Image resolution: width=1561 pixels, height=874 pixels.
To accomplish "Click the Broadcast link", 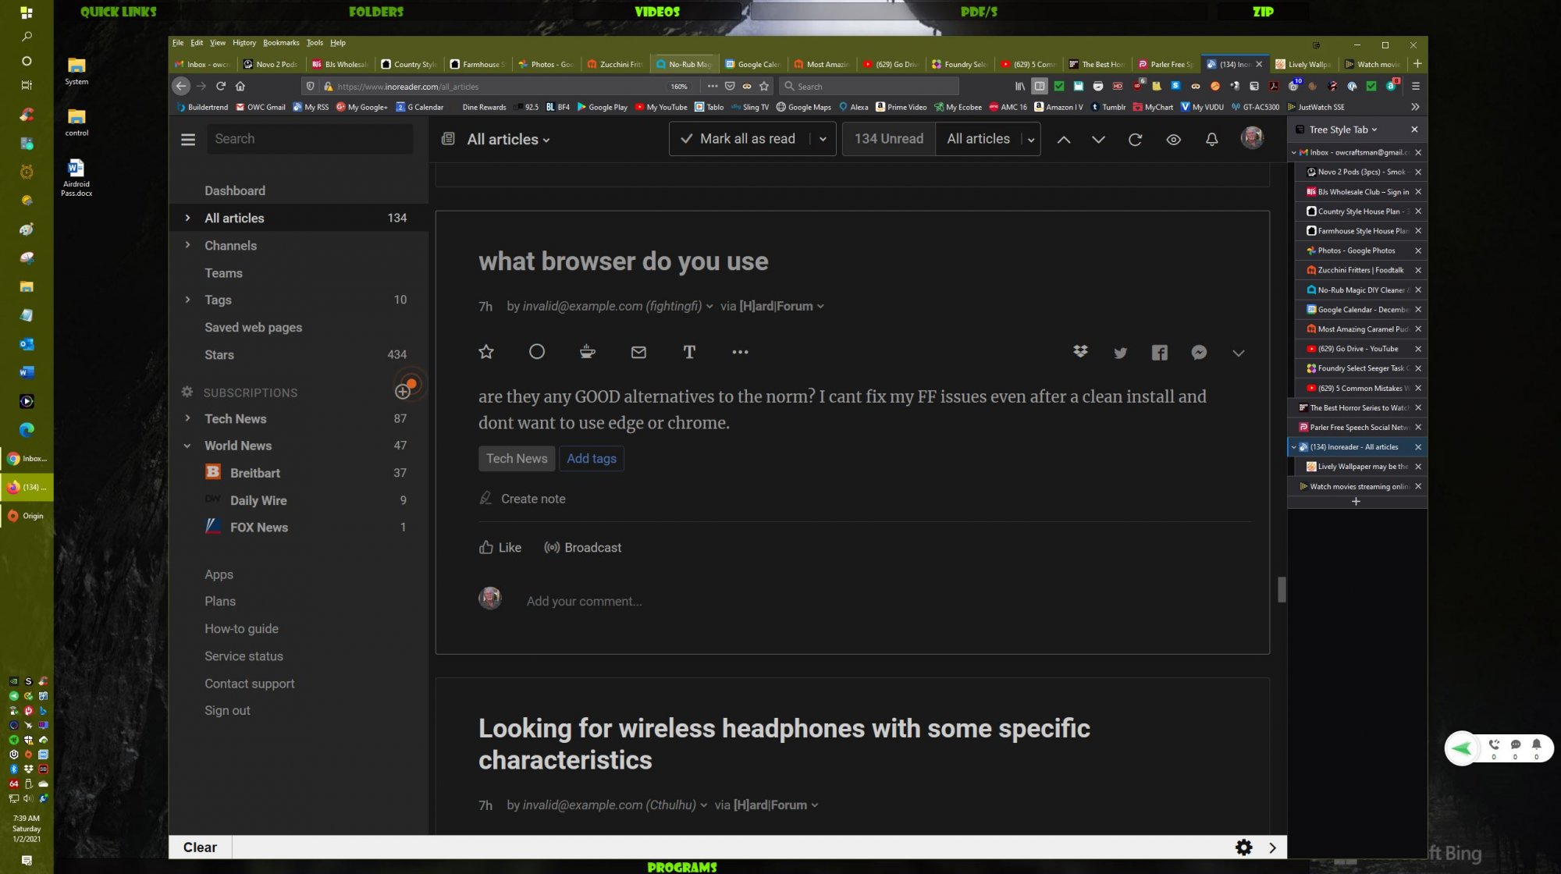I will point(582,548).
